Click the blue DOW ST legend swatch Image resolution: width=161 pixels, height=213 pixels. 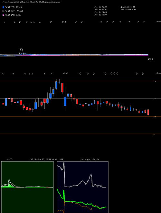point(3,7)
